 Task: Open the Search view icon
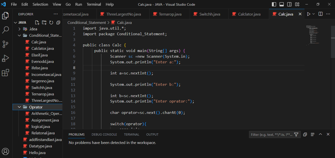(x=6, y=30)
